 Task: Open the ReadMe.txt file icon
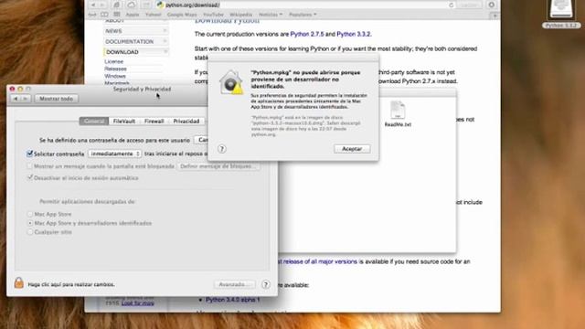click(398, 110)
